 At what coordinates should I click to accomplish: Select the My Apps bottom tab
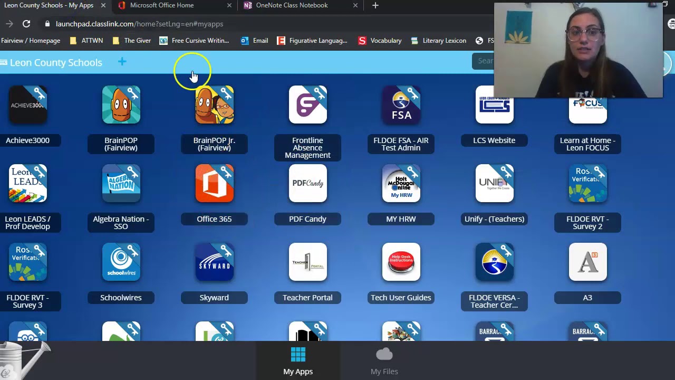[x=298, y=361]
